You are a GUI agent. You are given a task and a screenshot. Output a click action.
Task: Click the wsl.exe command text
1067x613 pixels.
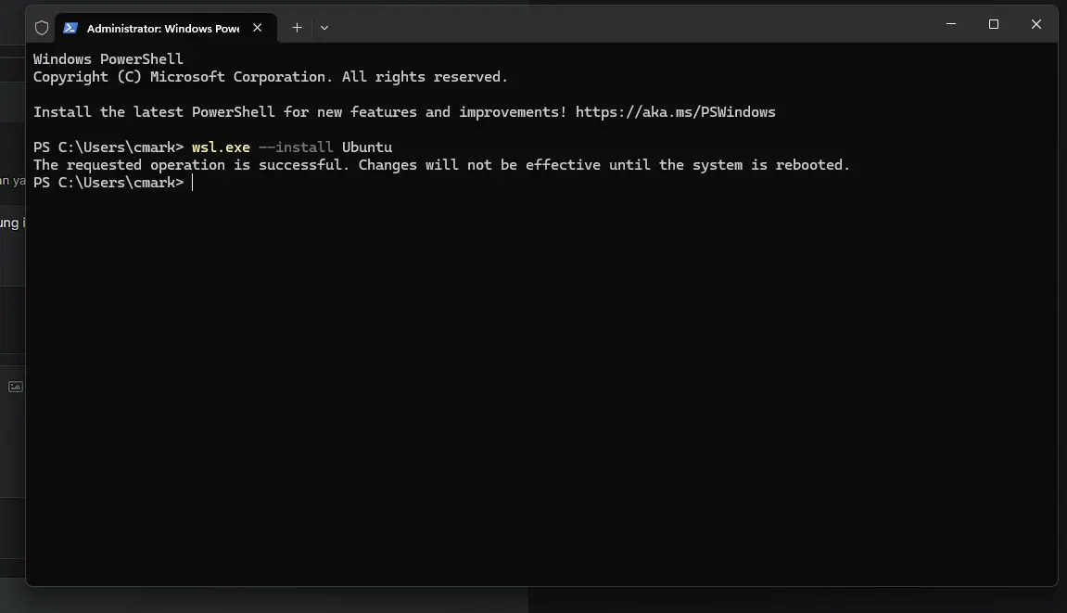pyautogui.click(x=221, y=147)
